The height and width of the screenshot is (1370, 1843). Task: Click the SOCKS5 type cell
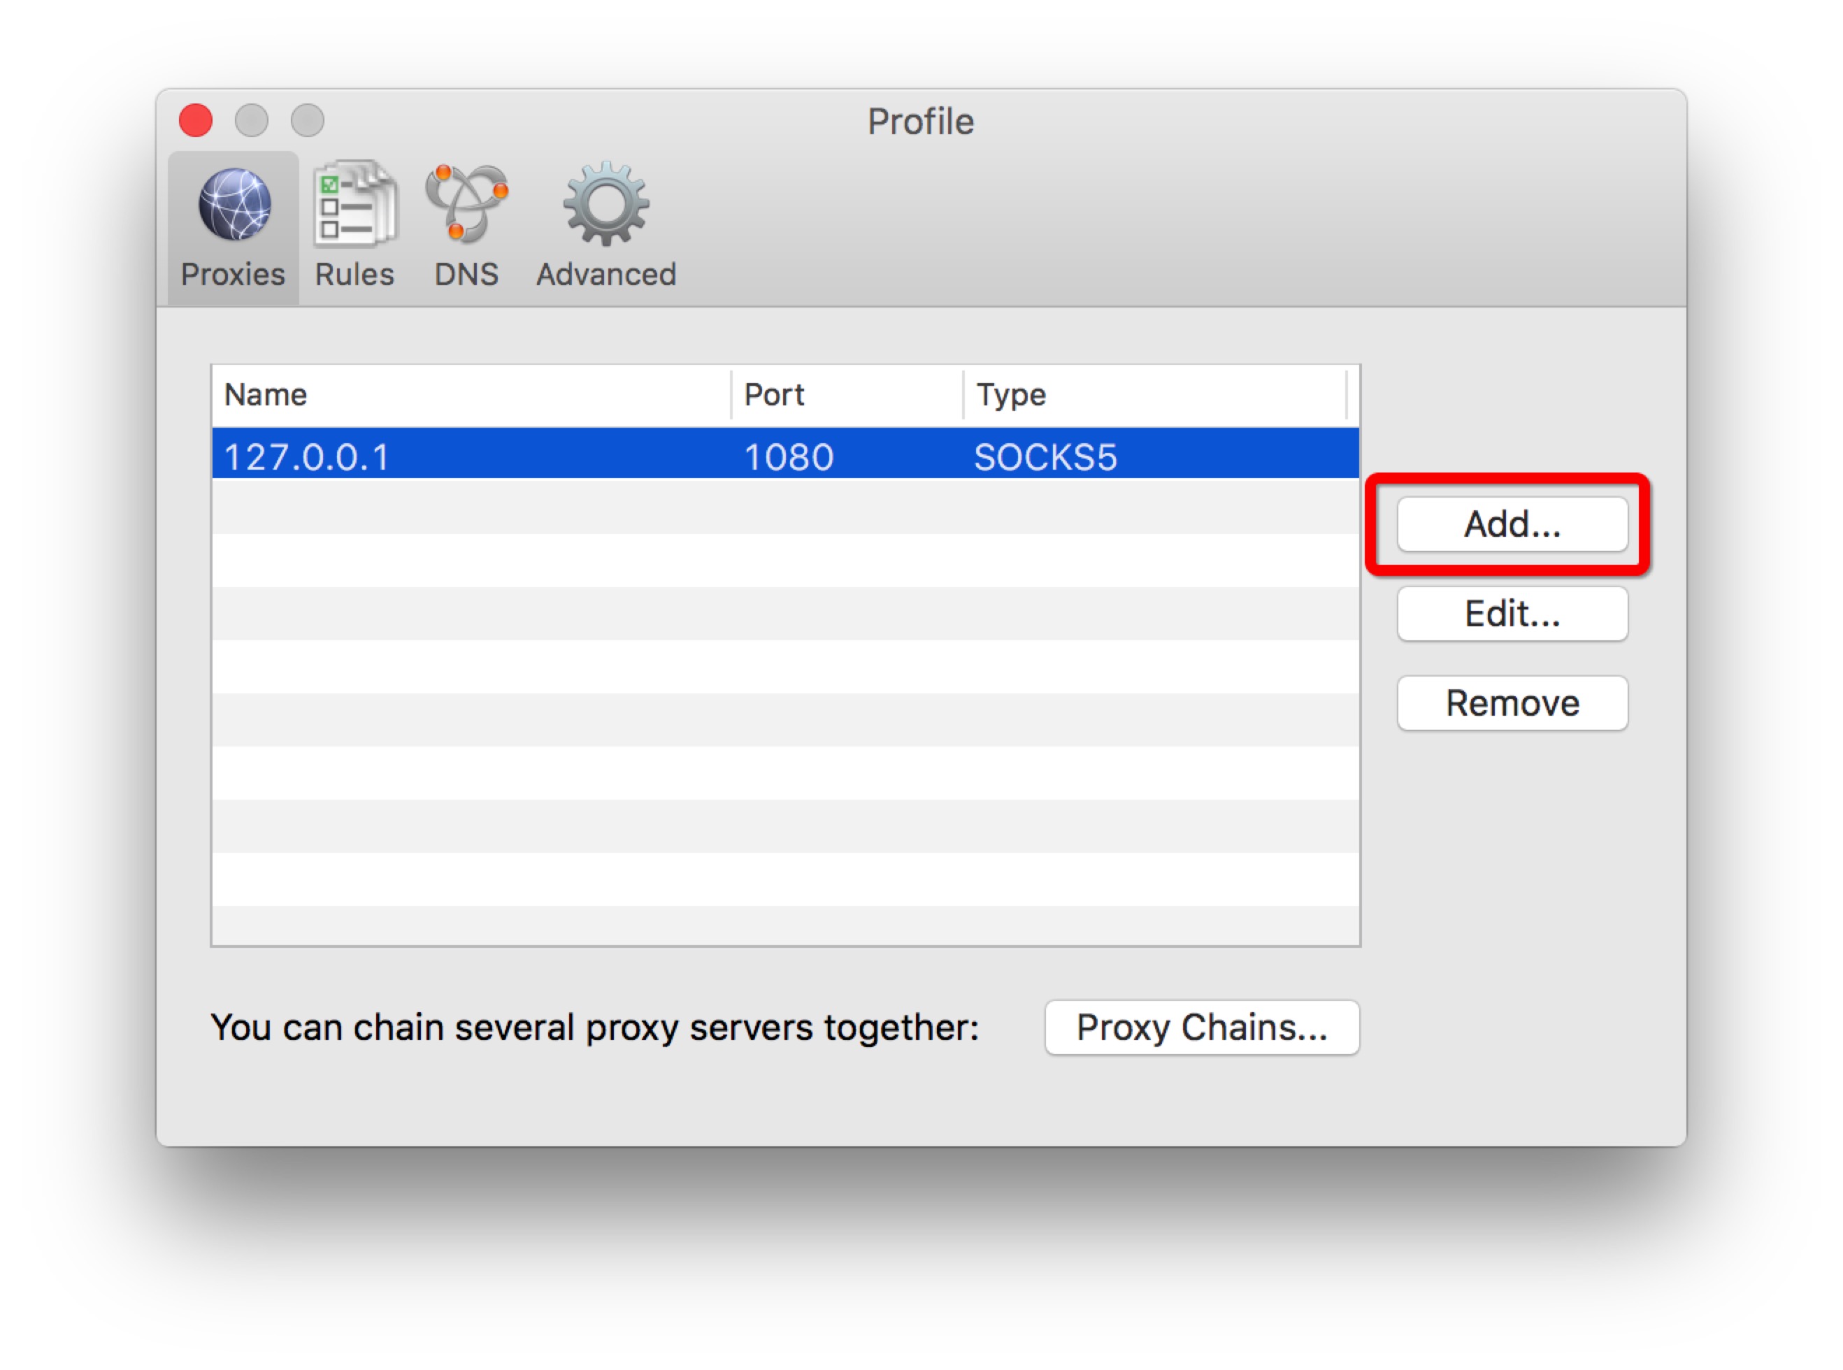pos(1045,457)
